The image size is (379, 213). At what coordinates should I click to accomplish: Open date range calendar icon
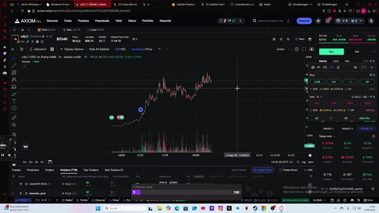pyautogui.click(x=50, y=162)
